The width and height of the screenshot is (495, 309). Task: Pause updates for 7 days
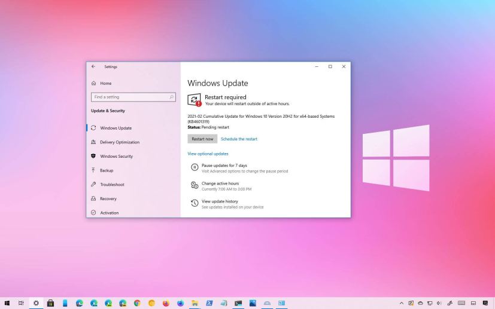224,165
